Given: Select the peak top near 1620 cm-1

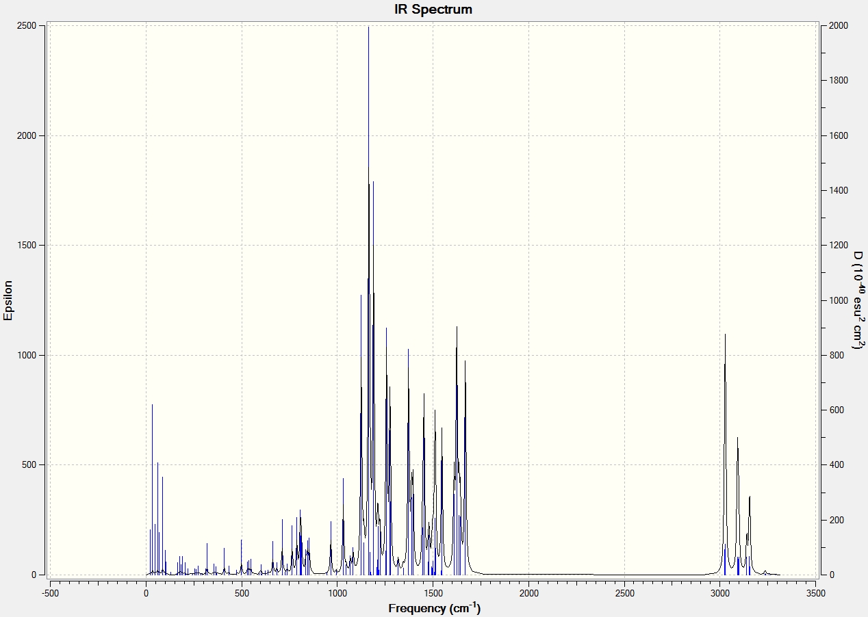Looking at the screenshot, I should (x=457, y=328).
